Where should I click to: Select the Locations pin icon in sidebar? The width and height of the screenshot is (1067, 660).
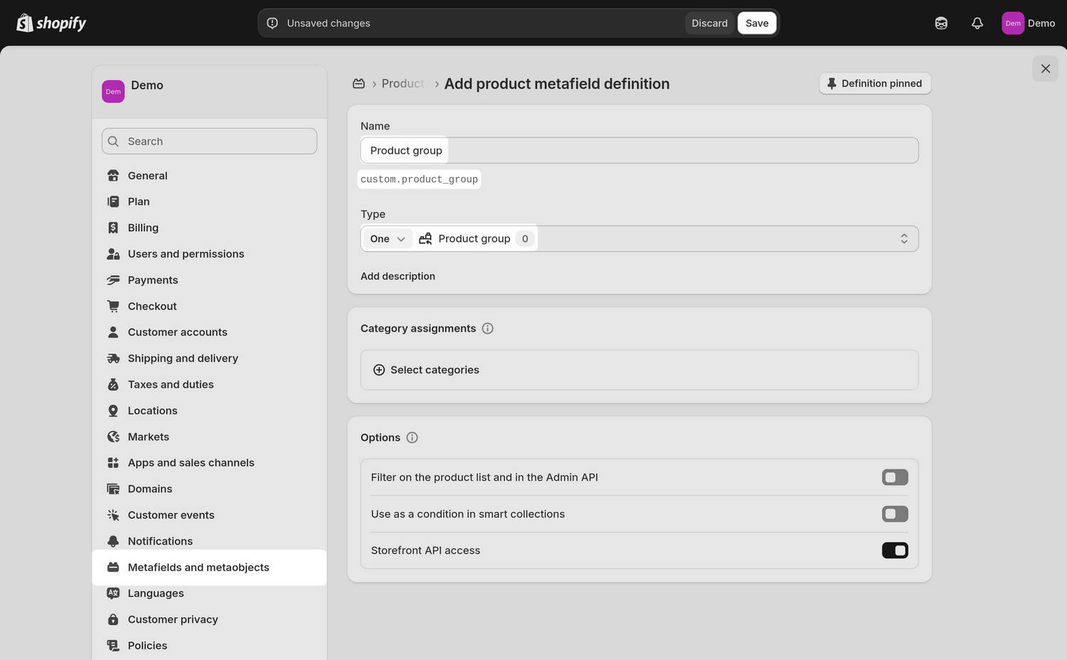[114, 410]
